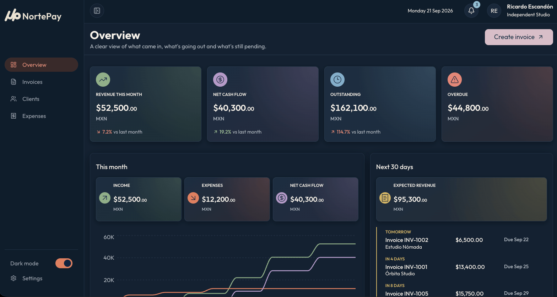This screenshot has width=557, height=297.
Task: Click the 7.2% vs last month change
Action: (119, 132)
